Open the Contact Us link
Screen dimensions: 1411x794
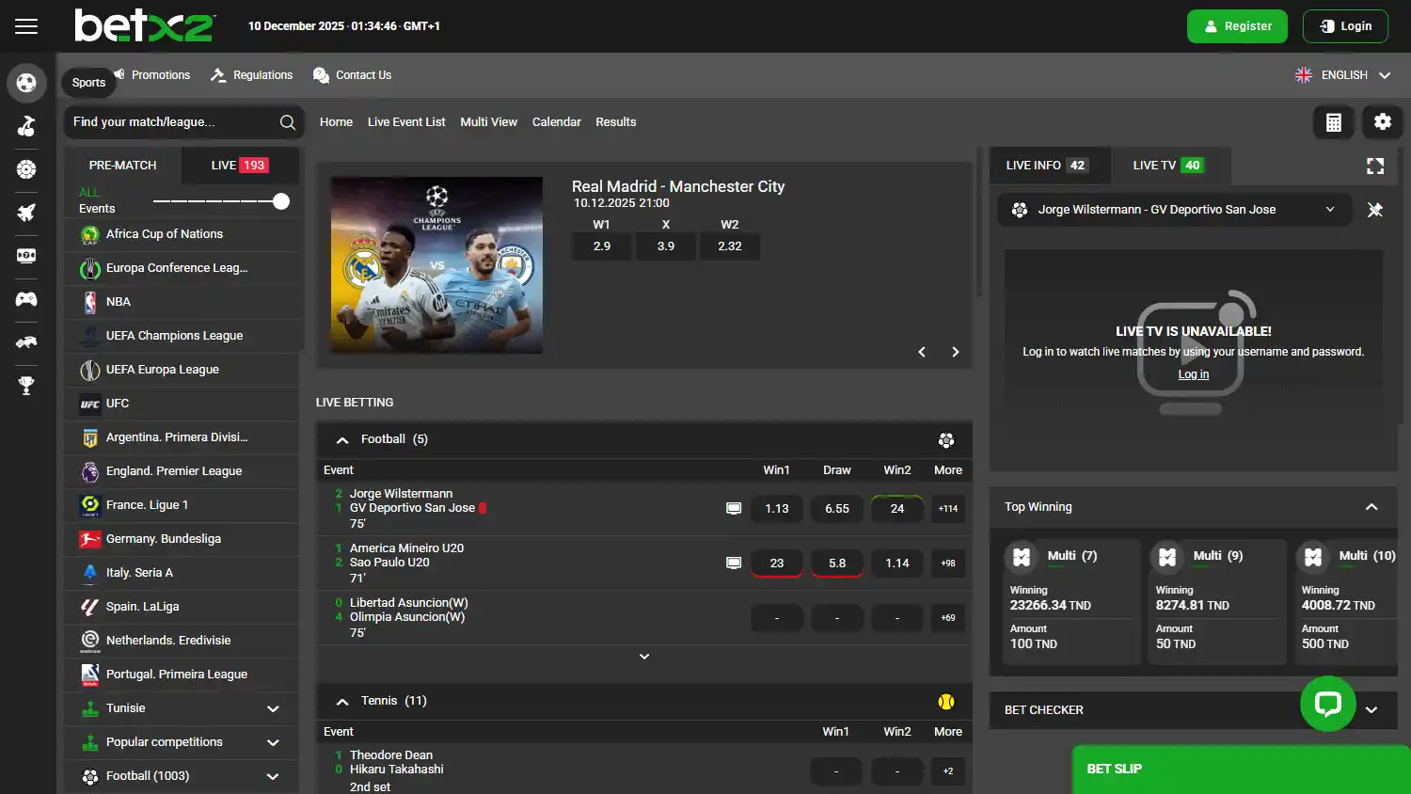(353, 75)
